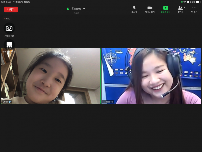Tap the participant count badge 2
This screenshot has width=202, height=152.
click(185, 7)
